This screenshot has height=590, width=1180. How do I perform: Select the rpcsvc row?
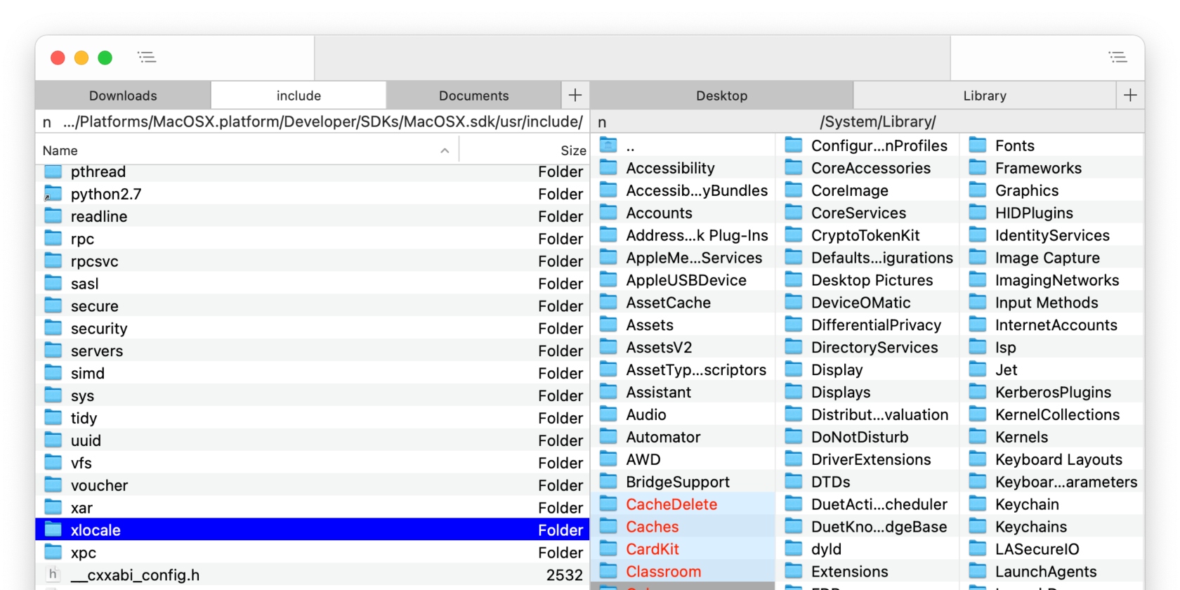313,261
